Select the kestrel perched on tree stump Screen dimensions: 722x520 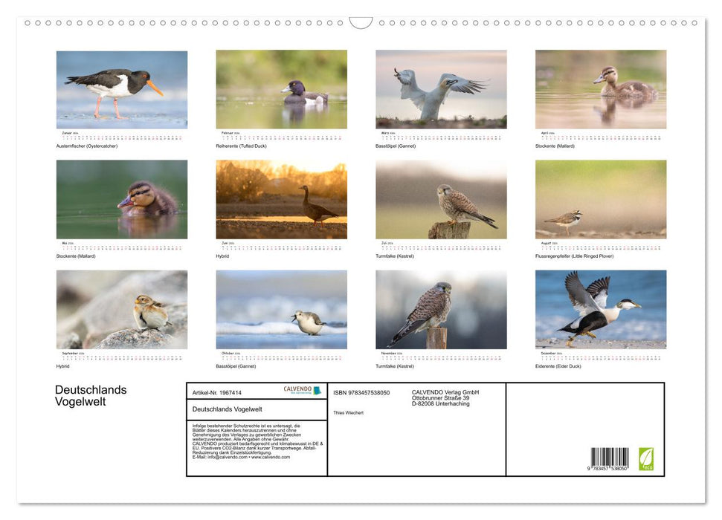click(x=441, y=199)
